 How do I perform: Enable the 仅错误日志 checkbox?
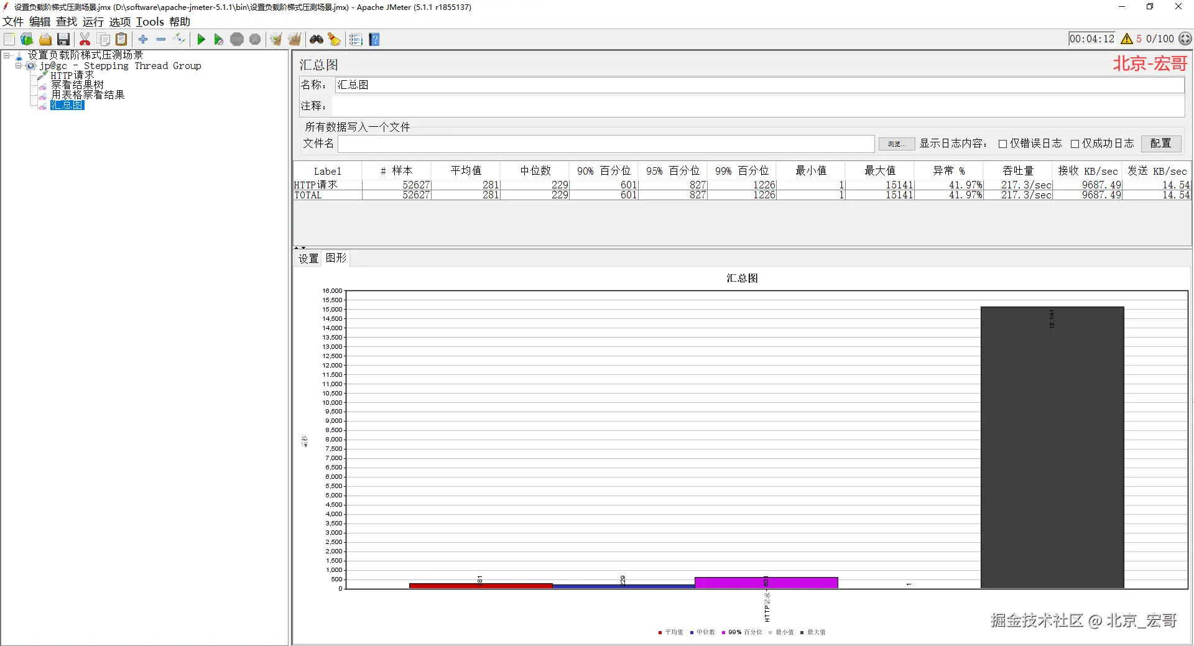[x=1002, y=144]
